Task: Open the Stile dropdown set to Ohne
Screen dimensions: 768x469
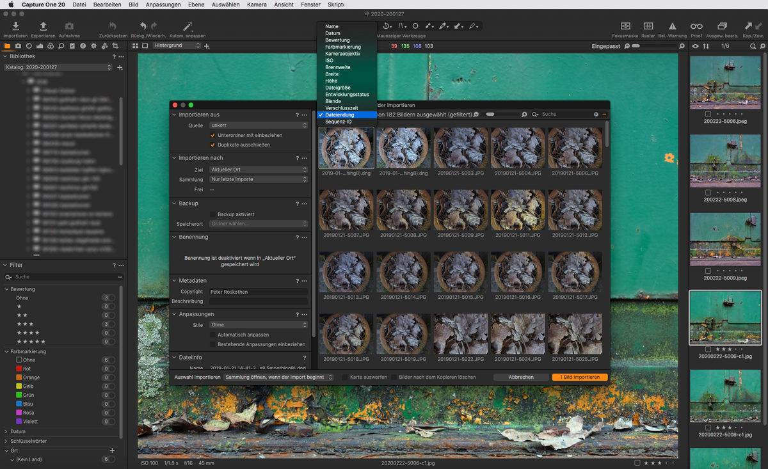Action: click(259, 325)
